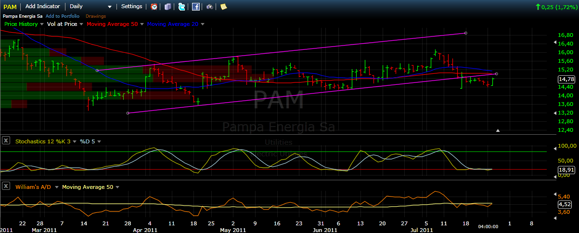579x233 pixels.
Task: Click the Stochastics 12 %K 3 label
Action: 43,141
